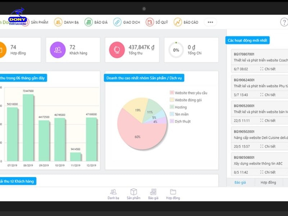Click the Danh bạ contacts icon
The image size is (288, 216).
click(x=58, y=22)
